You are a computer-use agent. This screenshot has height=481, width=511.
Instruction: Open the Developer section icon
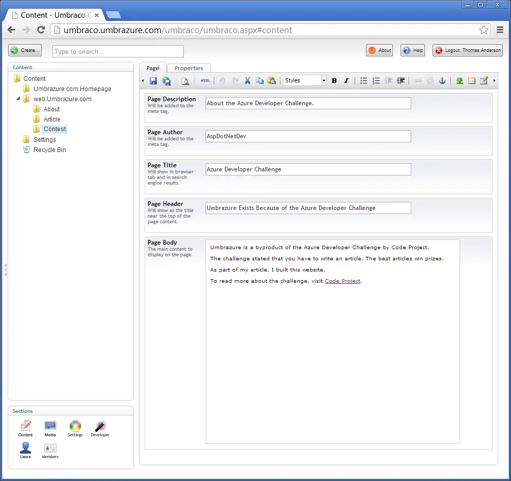100,428
